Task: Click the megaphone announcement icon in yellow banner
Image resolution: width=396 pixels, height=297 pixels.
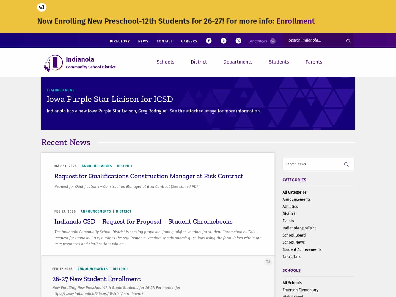Action: click(x=42, y=7)
